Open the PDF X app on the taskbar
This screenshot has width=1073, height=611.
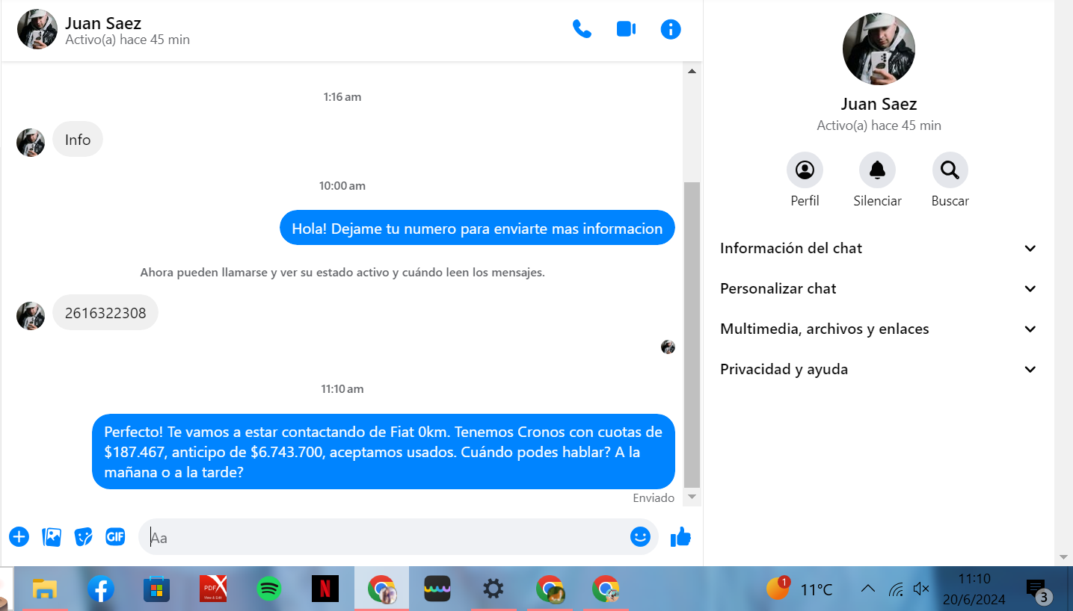click(213, 589)
